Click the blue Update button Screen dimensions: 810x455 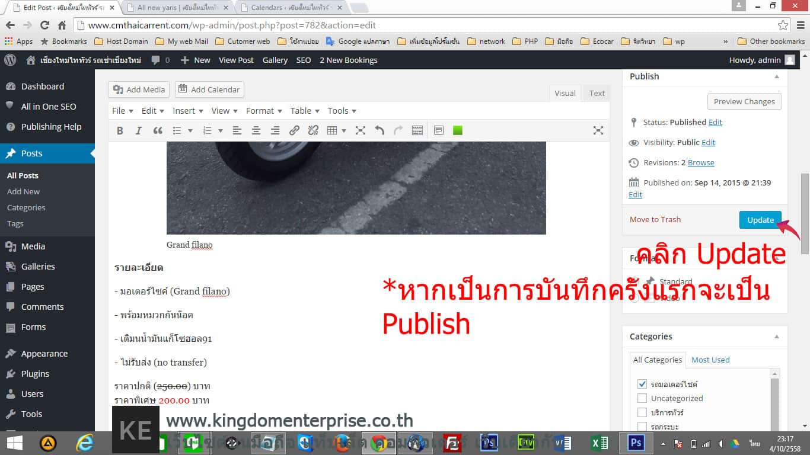[x=760, y=220]
